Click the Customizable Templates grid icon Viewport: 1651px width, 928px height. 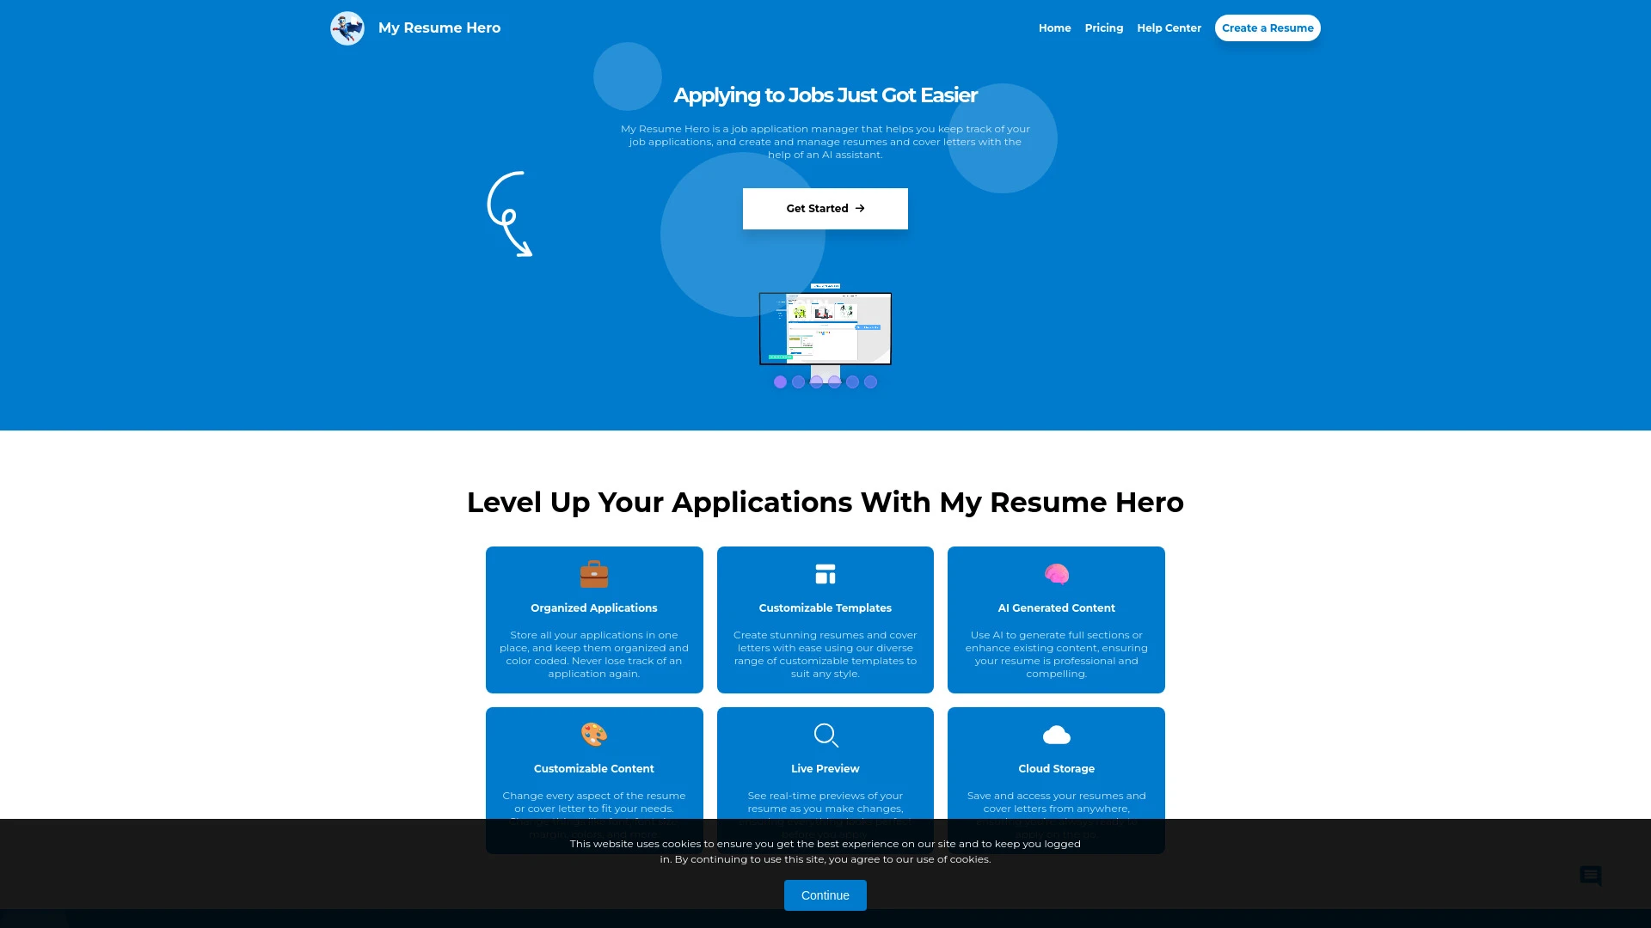click(825, 575)
